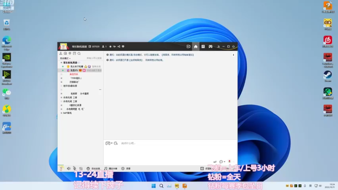Open Microsoft Edge desktop icon
338x190 pixels.
pyautogui.click(x=7, y=43)
